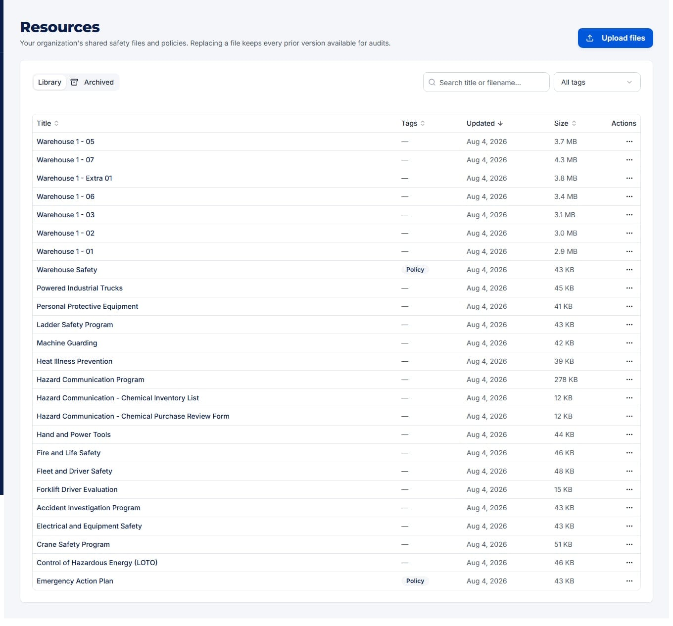Sort table by Size column
This screenshot has width=673, height=626.
(565, 123)
